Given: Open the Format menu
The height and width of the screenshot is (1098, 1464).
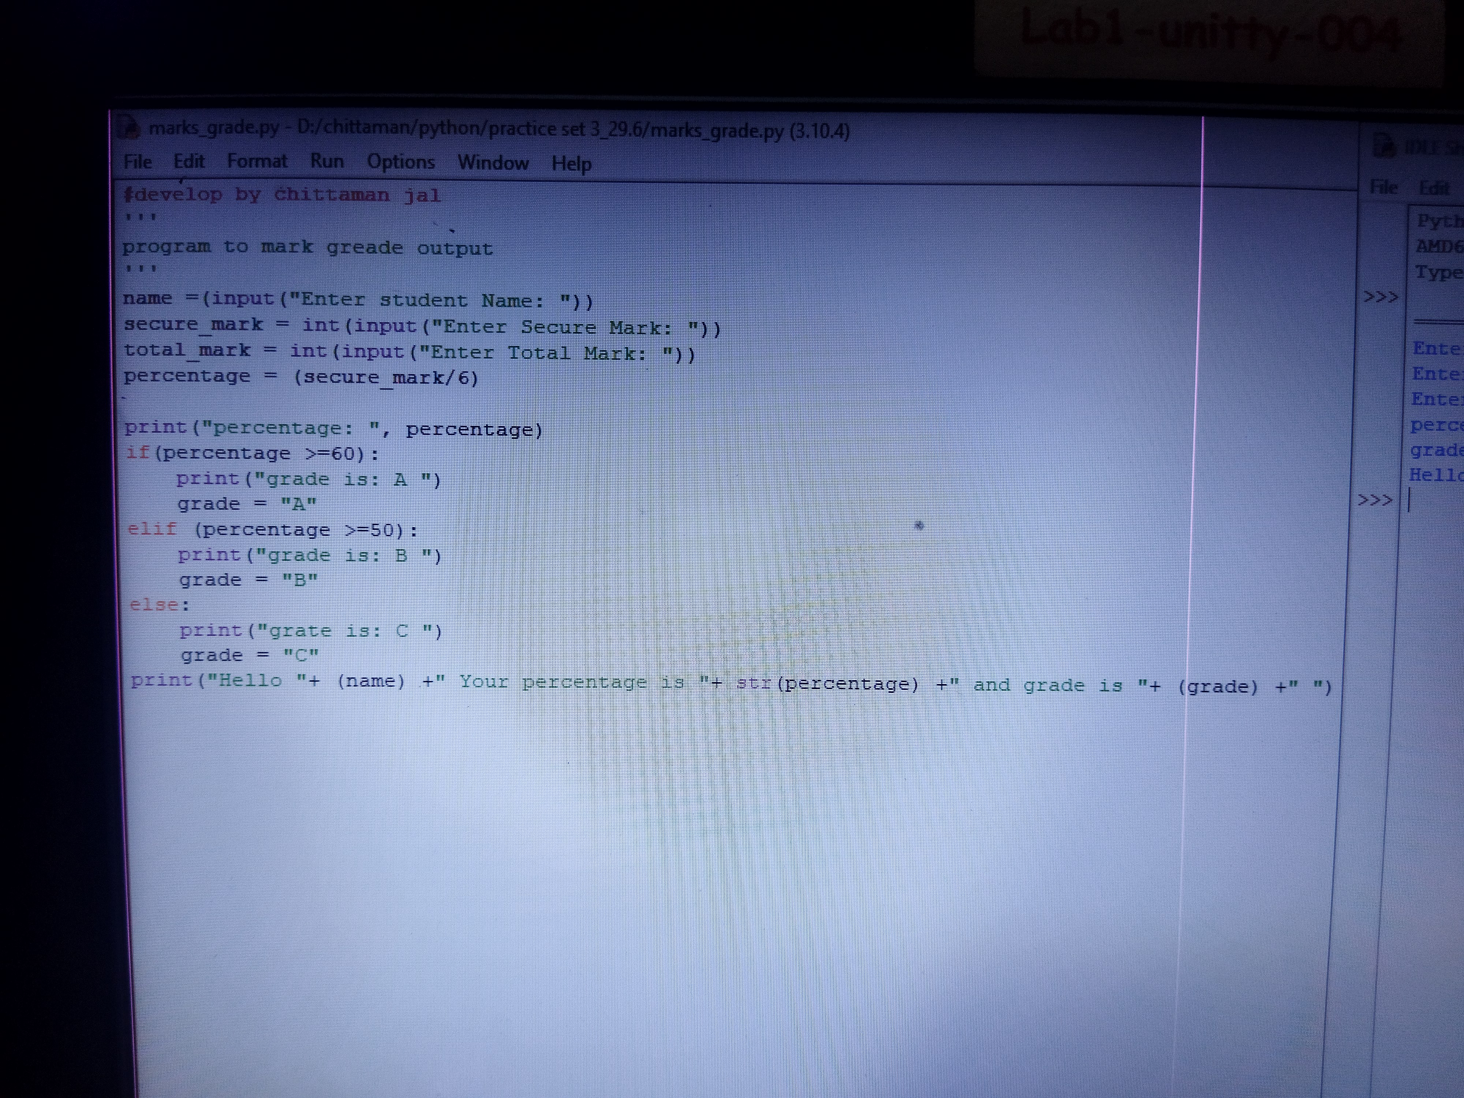Looking at the screenshot, I should (x=257, y=161).
